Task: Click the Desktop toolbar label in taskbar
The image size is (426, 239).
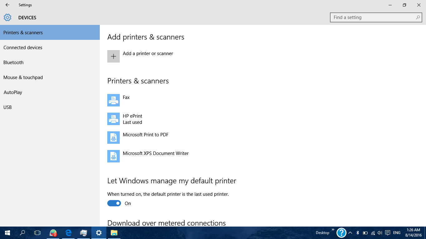Action: (x=322, y=233)
